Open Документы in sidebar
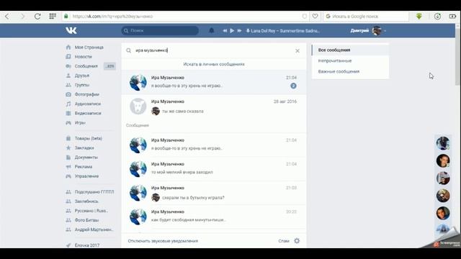 click(86, 158)
